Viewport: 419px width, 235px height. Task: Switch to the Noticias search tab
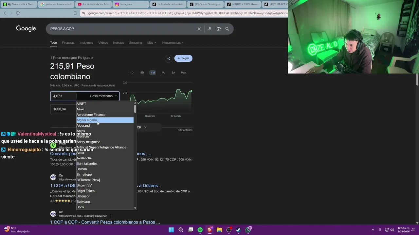[118, 43]
